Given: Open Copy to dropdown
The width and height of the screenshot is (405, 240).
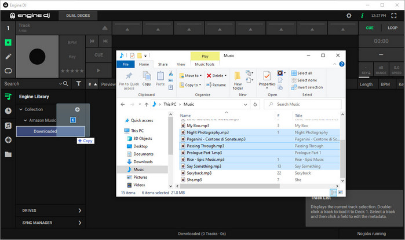Looking at the screenshot, I should click(x=191, y=85).
